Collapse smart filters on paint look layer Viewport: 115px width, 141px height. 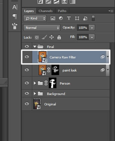(x=108, y=70)
